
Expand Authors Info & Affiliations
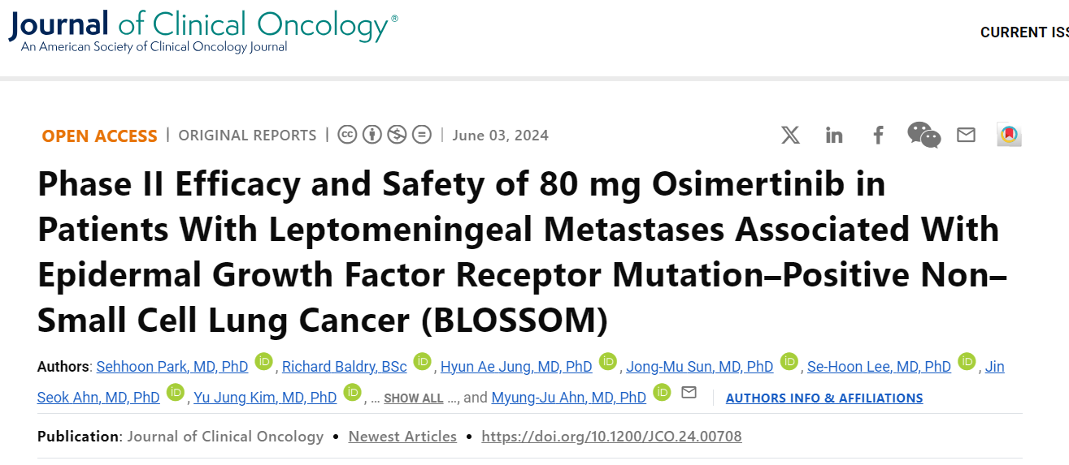point(824,398)
